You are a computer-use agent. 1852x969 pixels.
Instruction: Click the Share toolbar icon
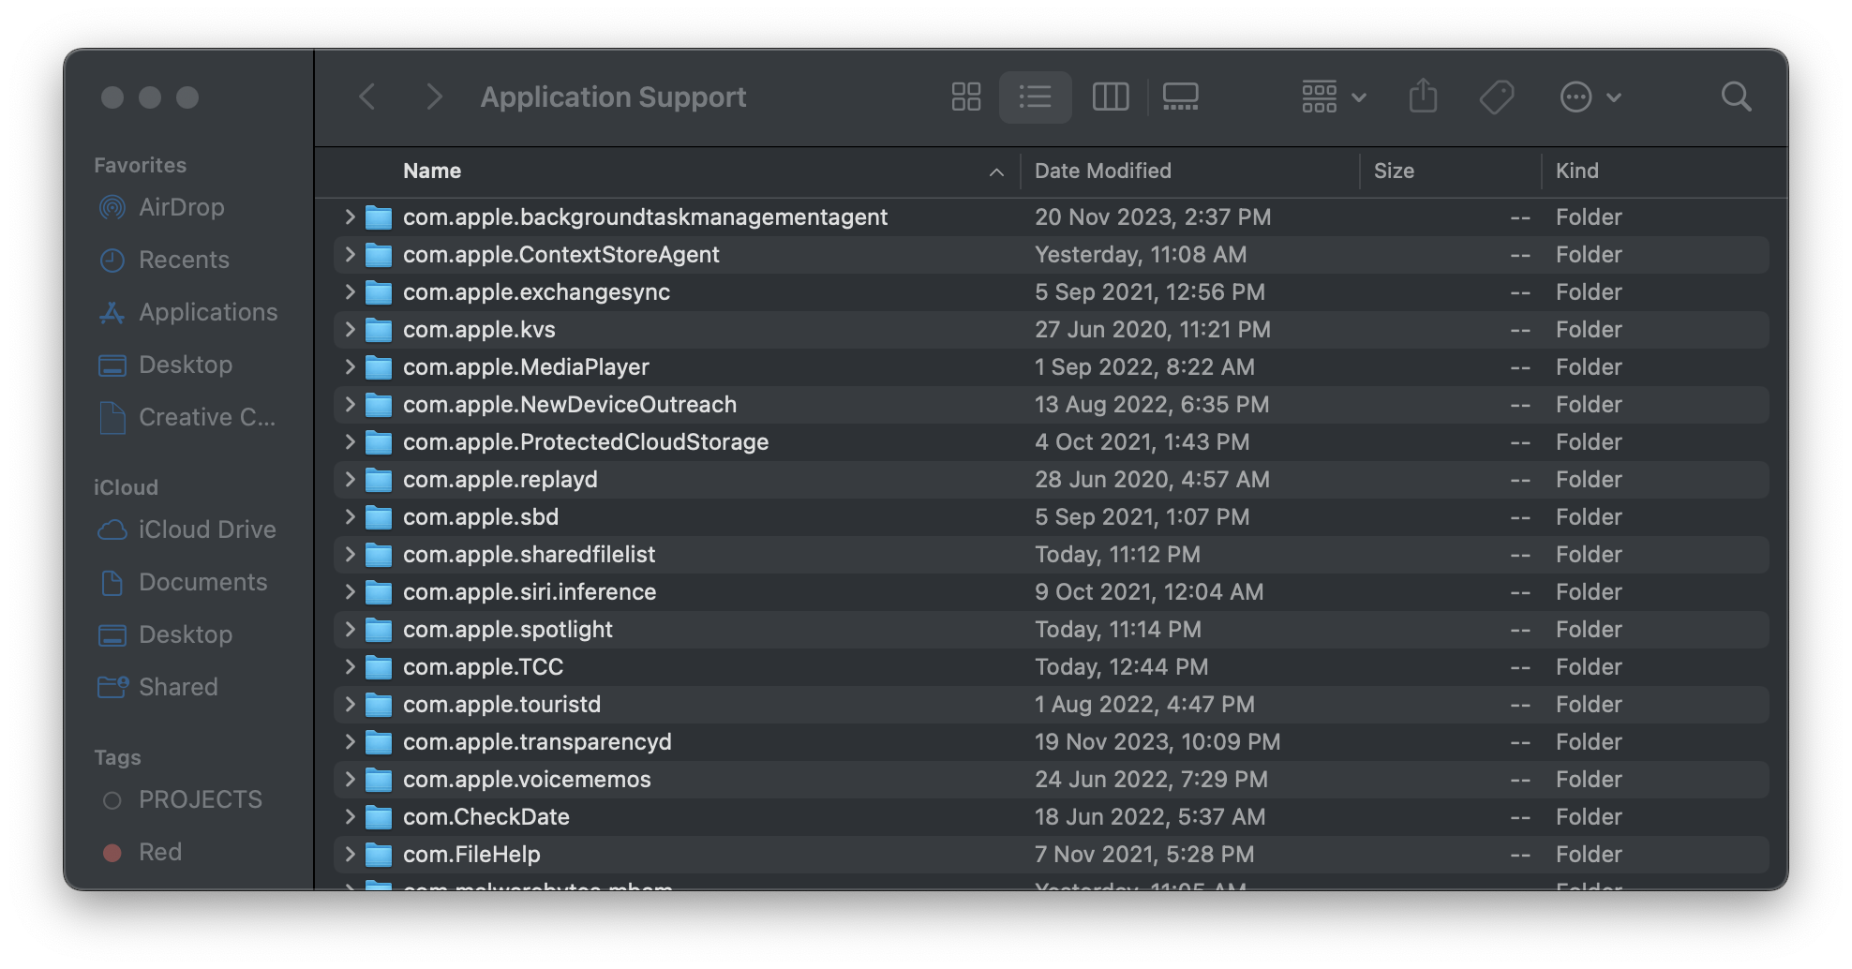pos(1423,97)
